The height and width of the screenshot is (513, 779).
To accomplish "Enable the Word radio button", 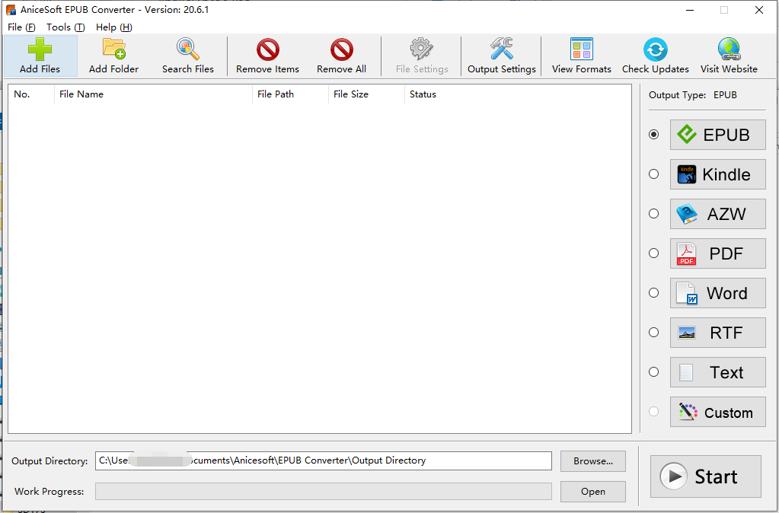I will pos(654,293).
